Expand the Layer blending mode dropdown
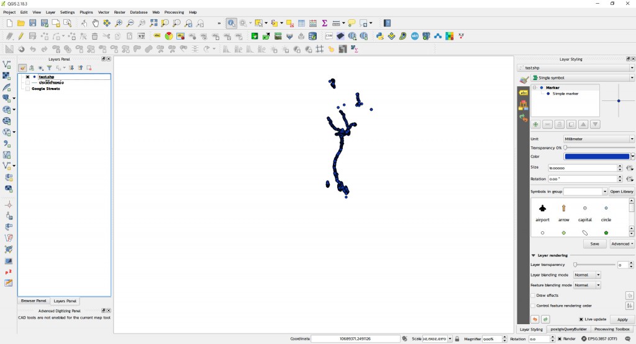The image size is (636, 344). (587, 275)
